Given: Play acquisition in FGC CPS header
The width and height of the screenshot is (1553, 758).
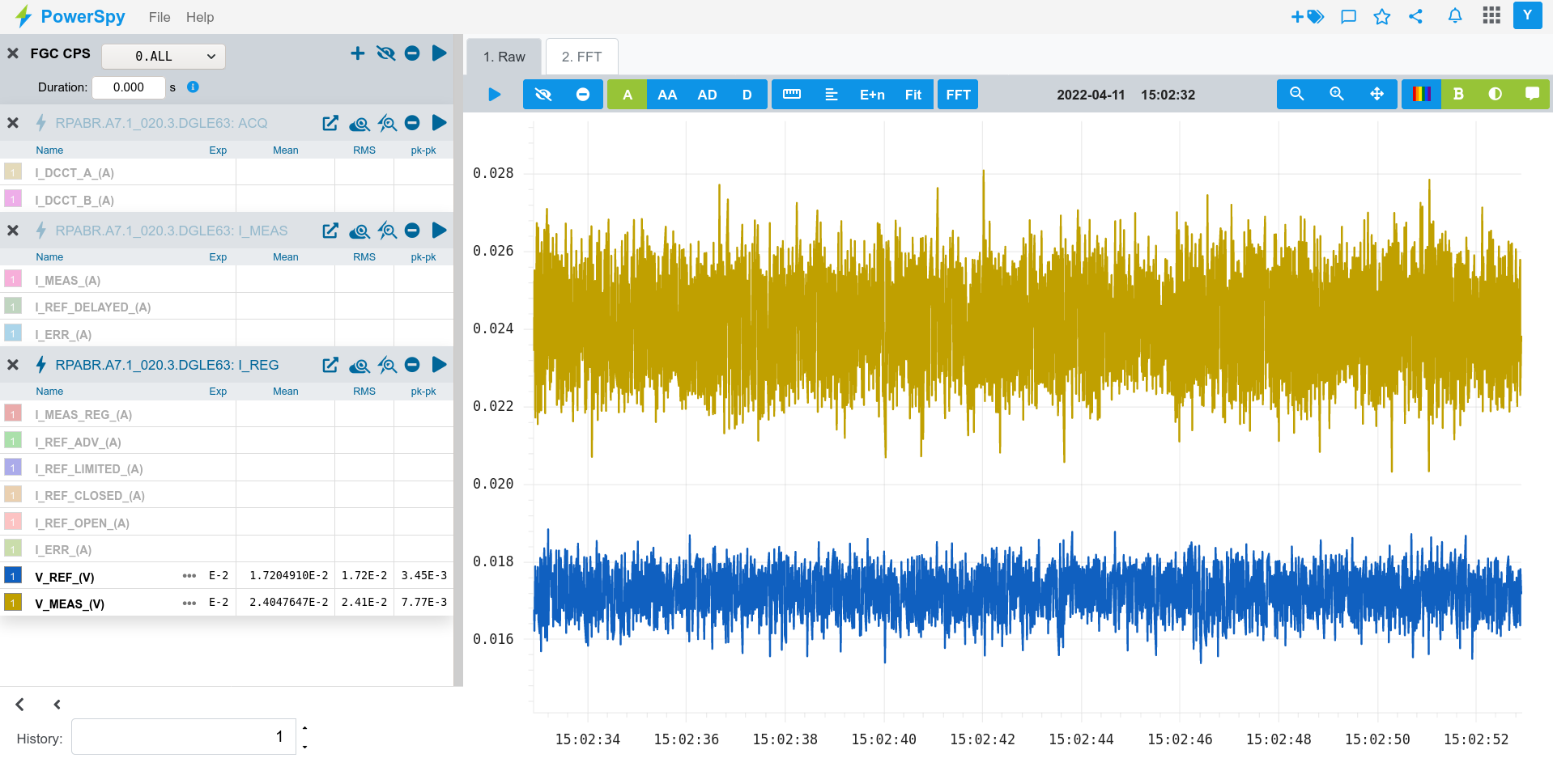Looking at the screenshot, I should click(440, 53).
